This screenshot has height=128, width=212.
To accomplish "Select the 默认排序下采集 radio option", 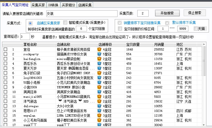I will point(167,23).
